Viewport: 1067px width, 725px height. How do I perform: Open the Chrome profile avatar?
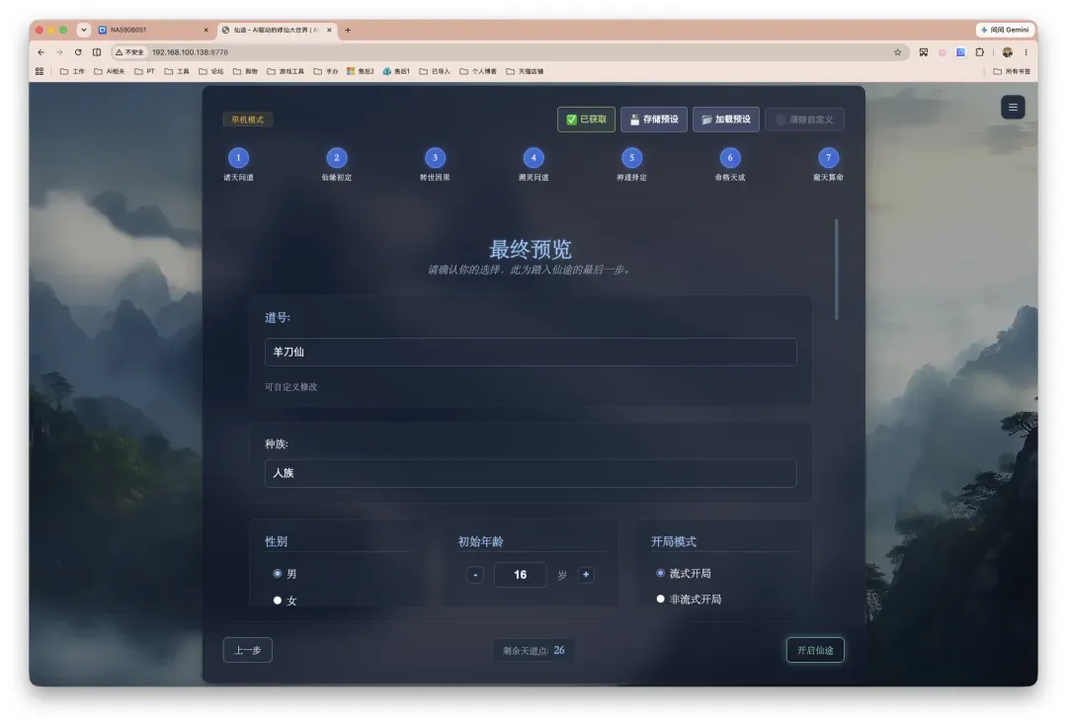(x=1007, y=52)
